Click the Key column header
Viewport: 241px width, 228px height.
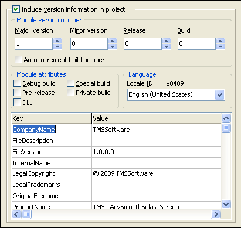pyautogui.click(x=52, y=118)
